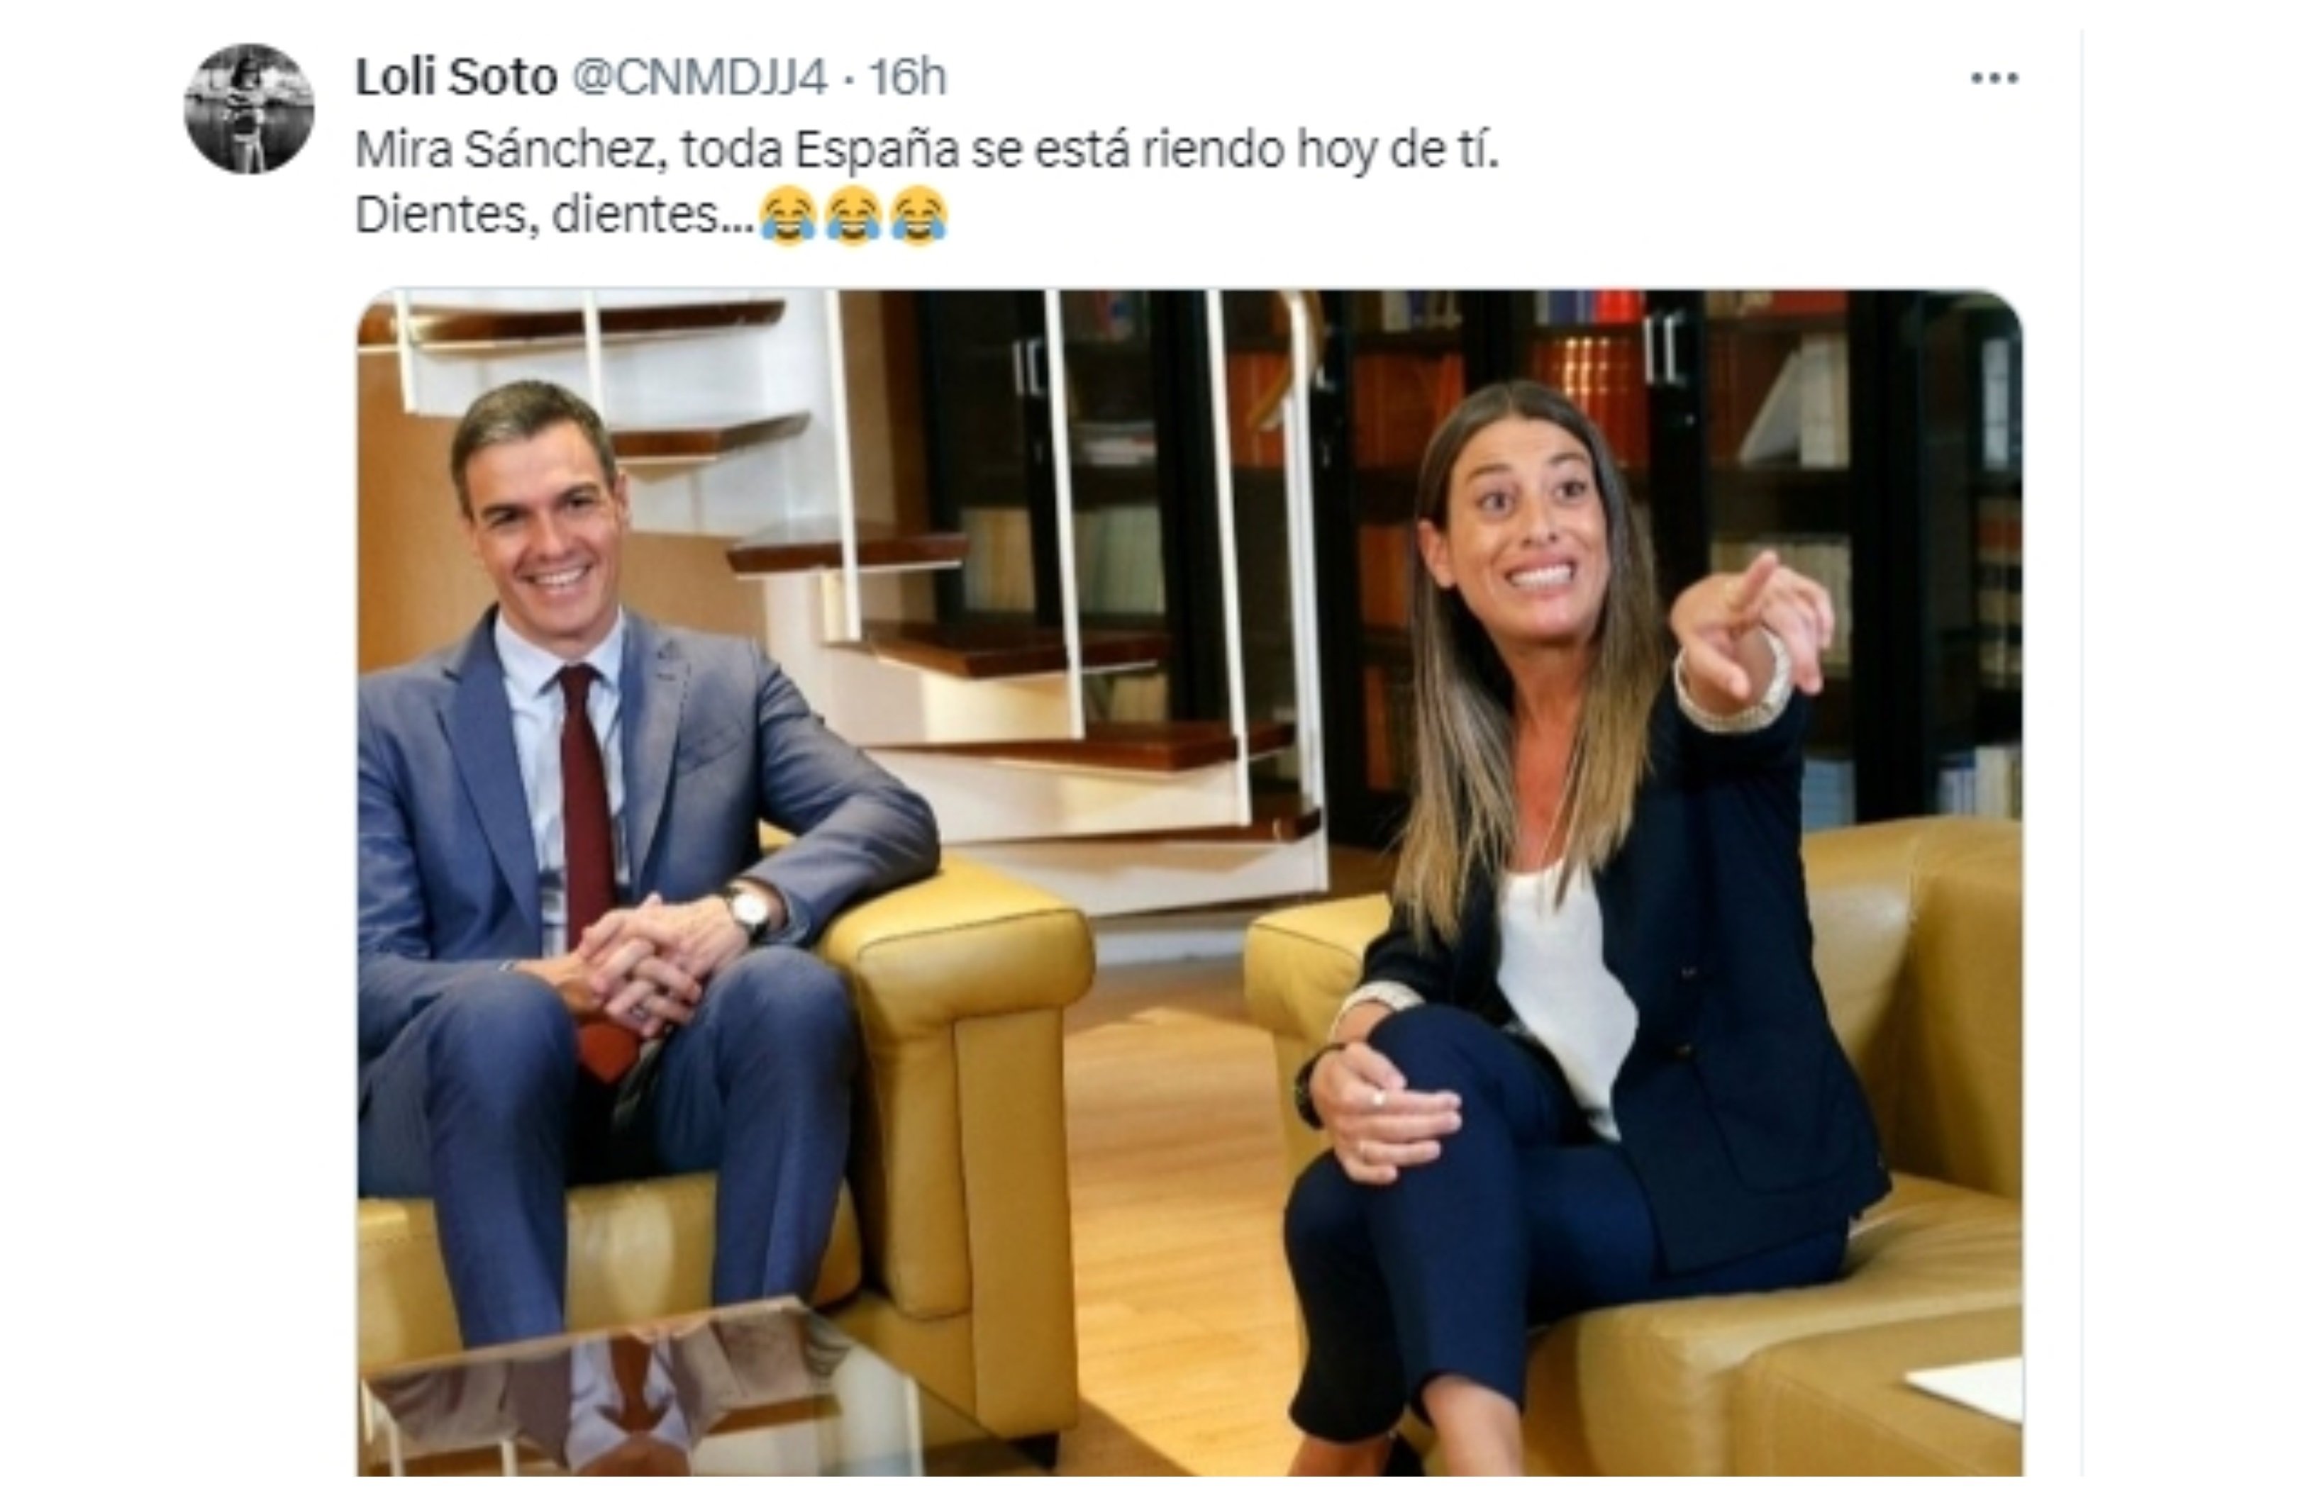
Task: Click the 'Dientes, dientes...' text line
Action: [x=555, y=215]
